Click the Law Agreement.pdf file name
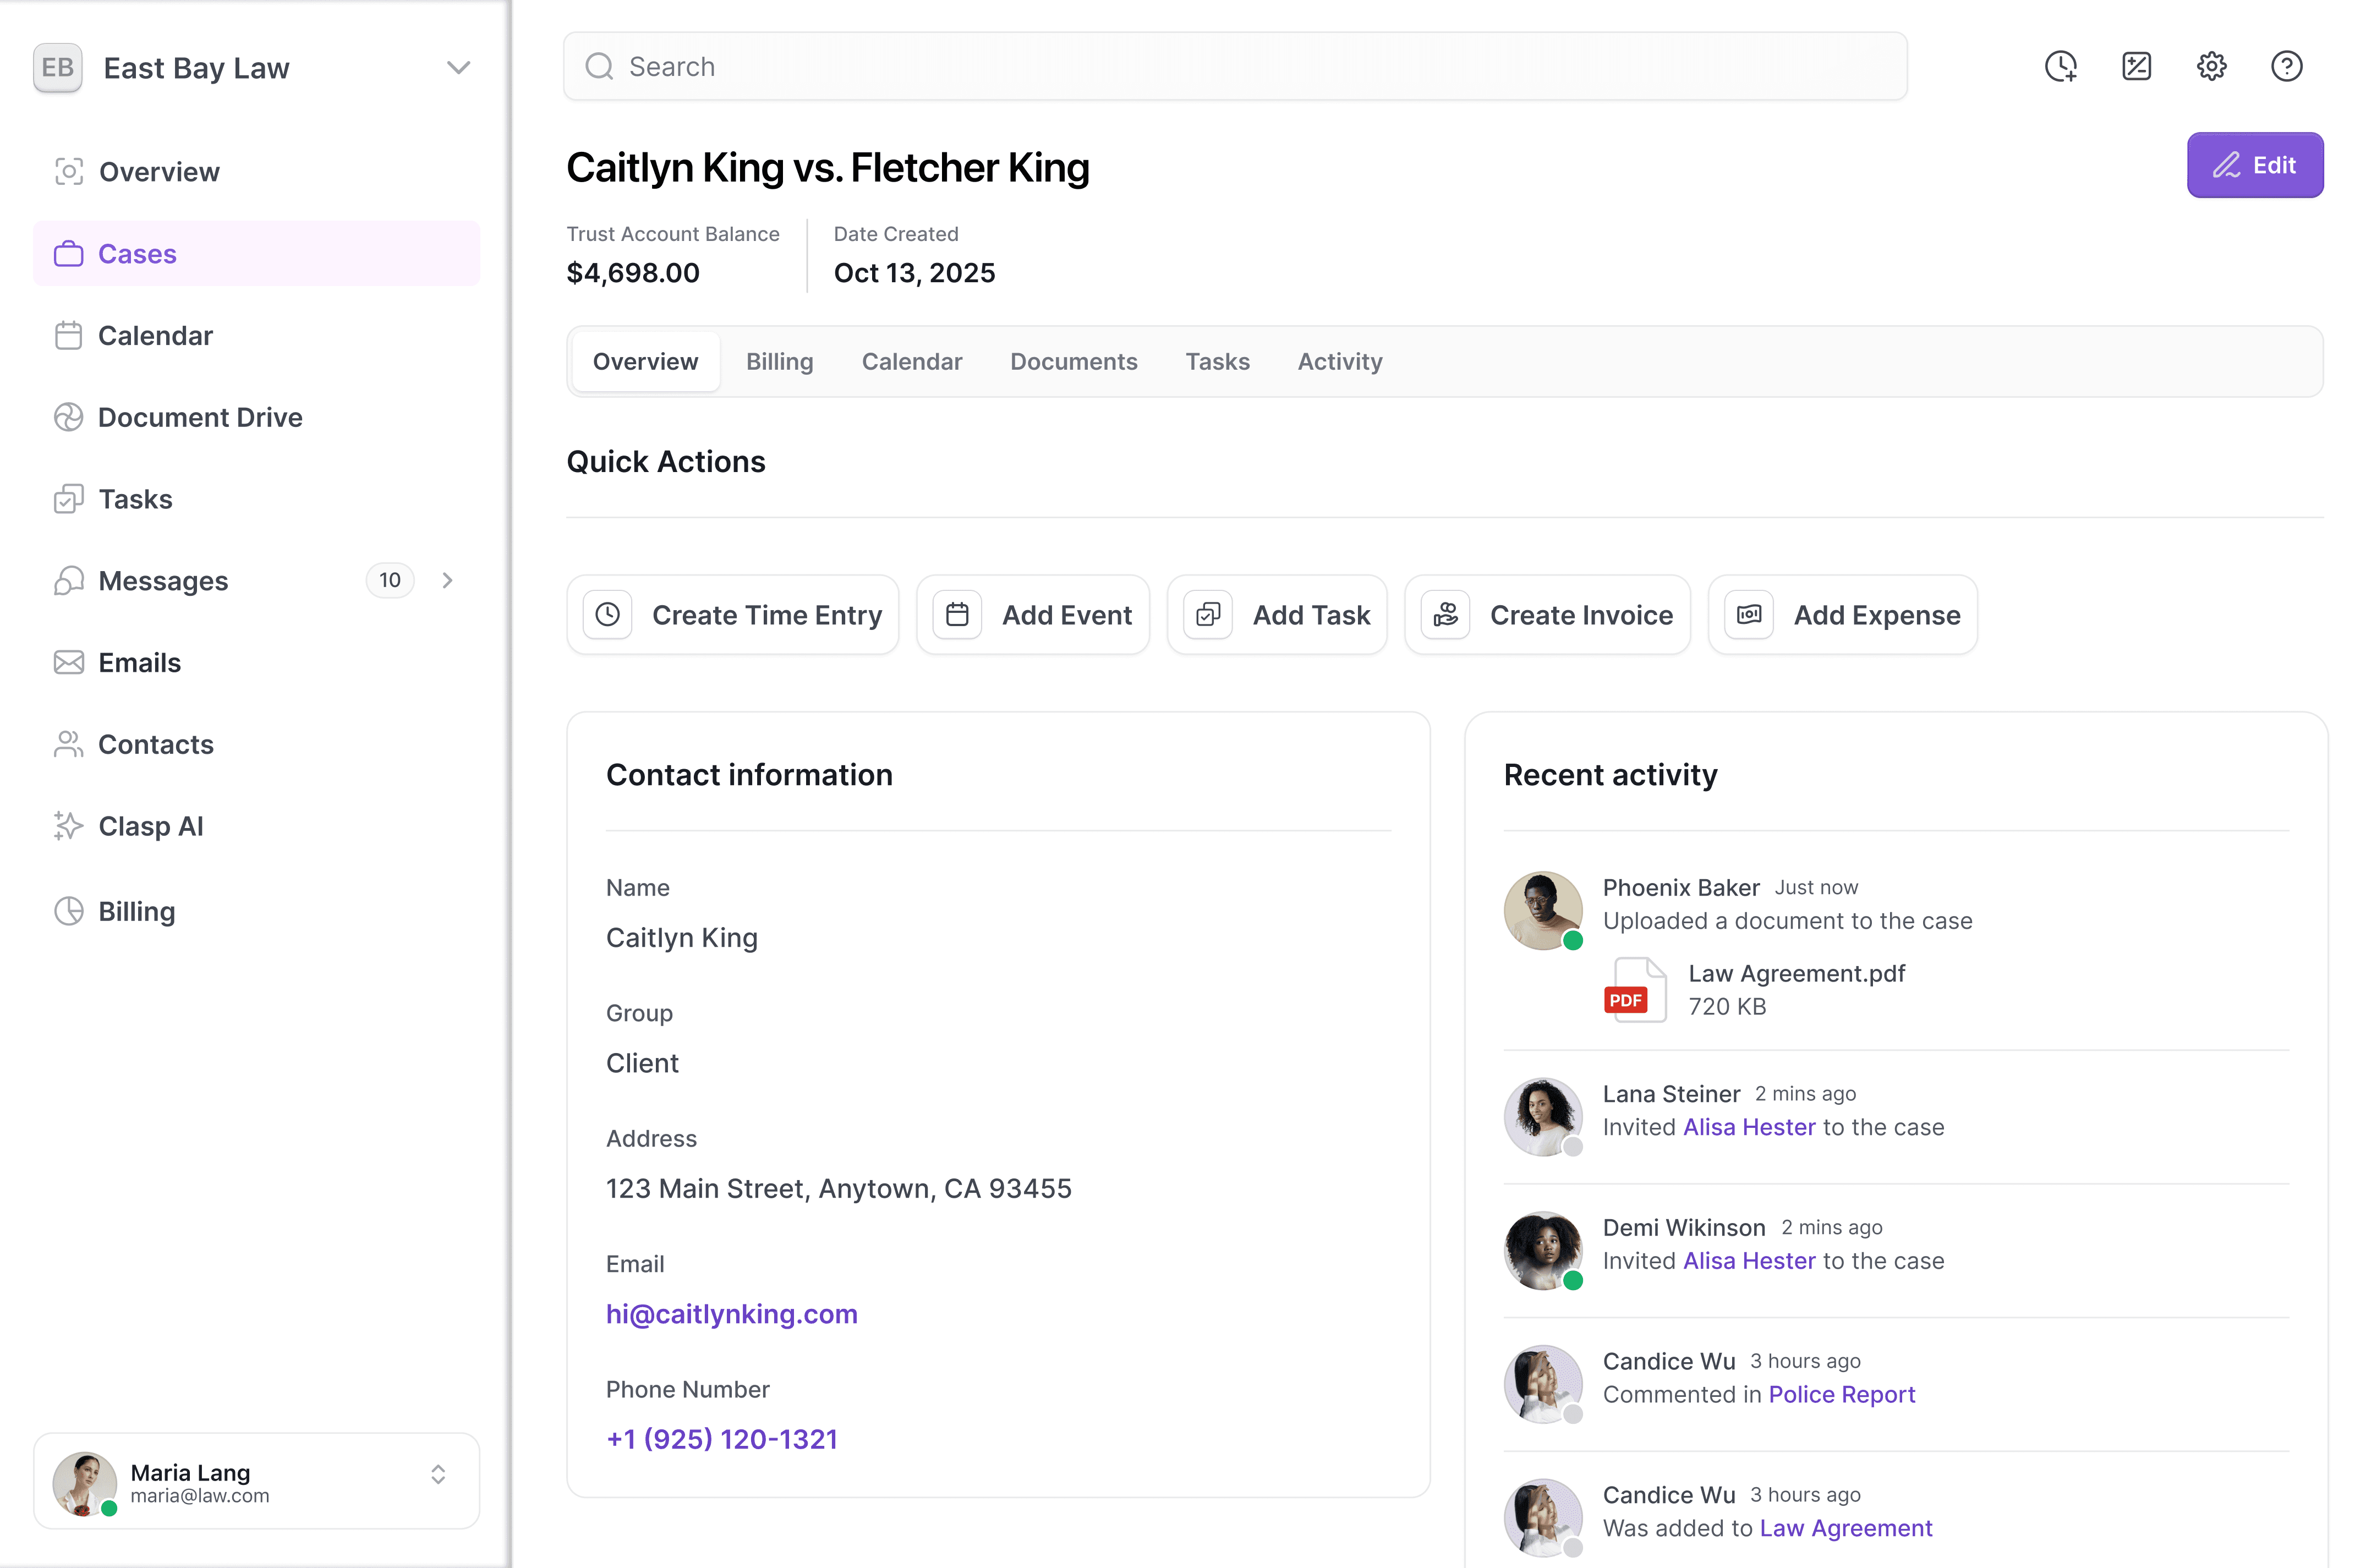Image resolution: width=2377 pixels, height=1568 pixels. 1796,974
